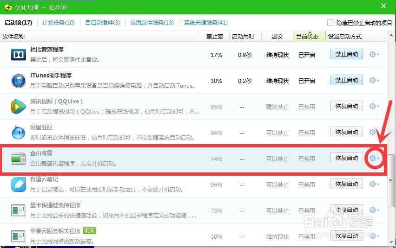The height and width of the screenshot is (248, 396).
Task: Click the scrollbar up arrow
Action: (x=391, y=36)
